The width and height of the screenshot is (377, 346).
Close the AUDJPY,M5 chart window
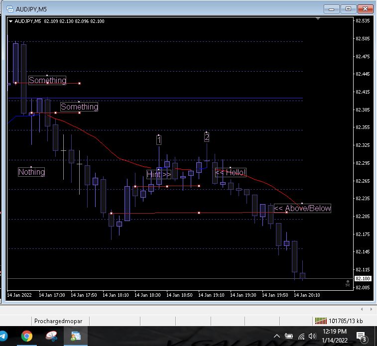[365, 9]
